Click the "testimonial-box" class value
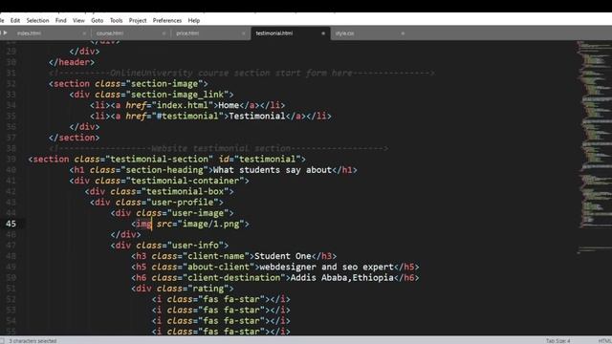The width and height of the screenshot is (612, 344). pyautogui.click(x=185, y=191)
